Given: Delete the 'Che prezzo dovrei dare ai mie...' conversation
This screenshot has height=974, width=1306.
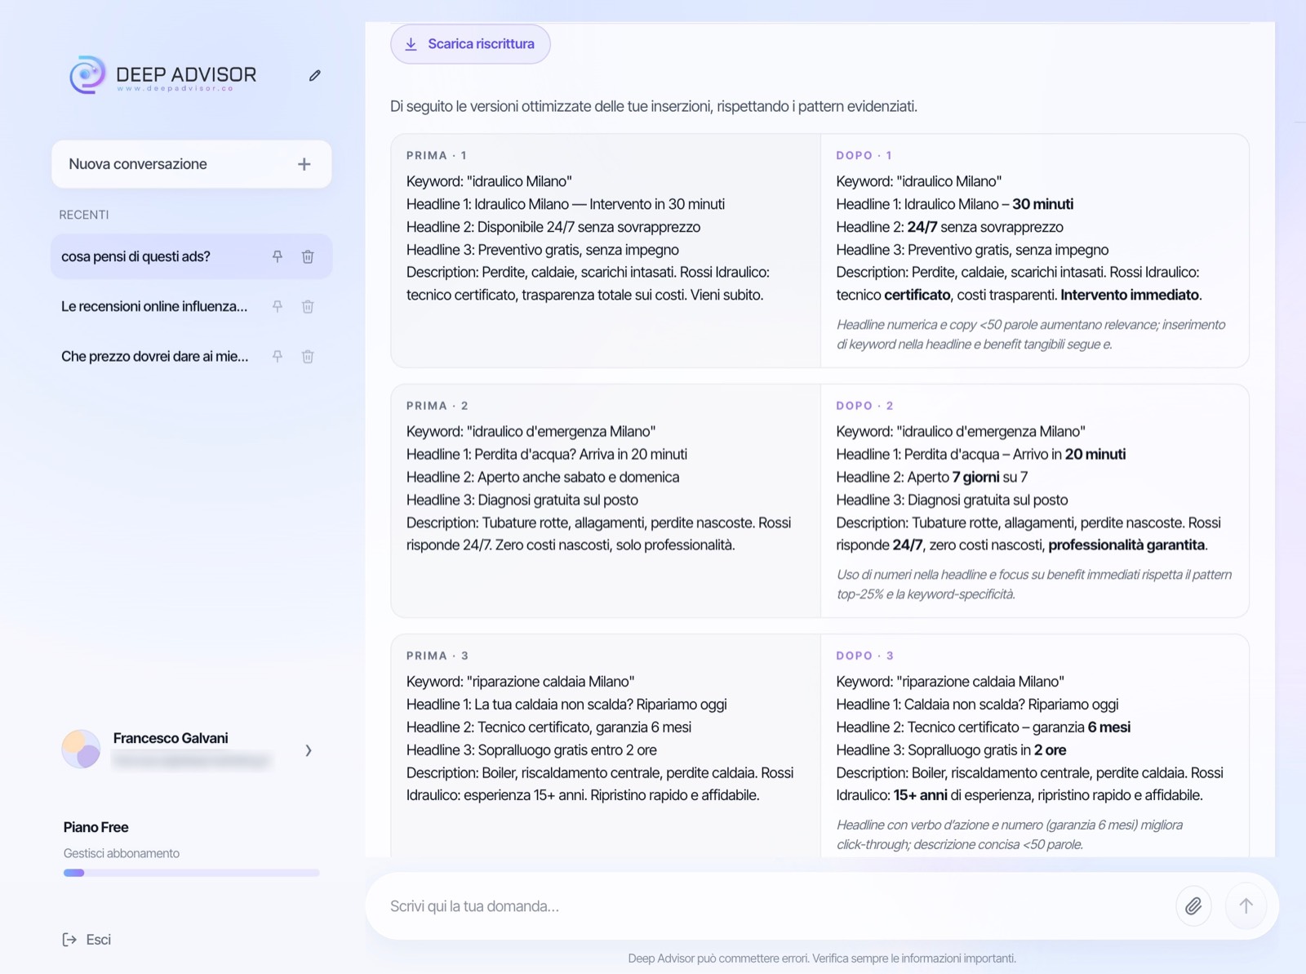Looking at the screenshot, I should click(308, 356).
